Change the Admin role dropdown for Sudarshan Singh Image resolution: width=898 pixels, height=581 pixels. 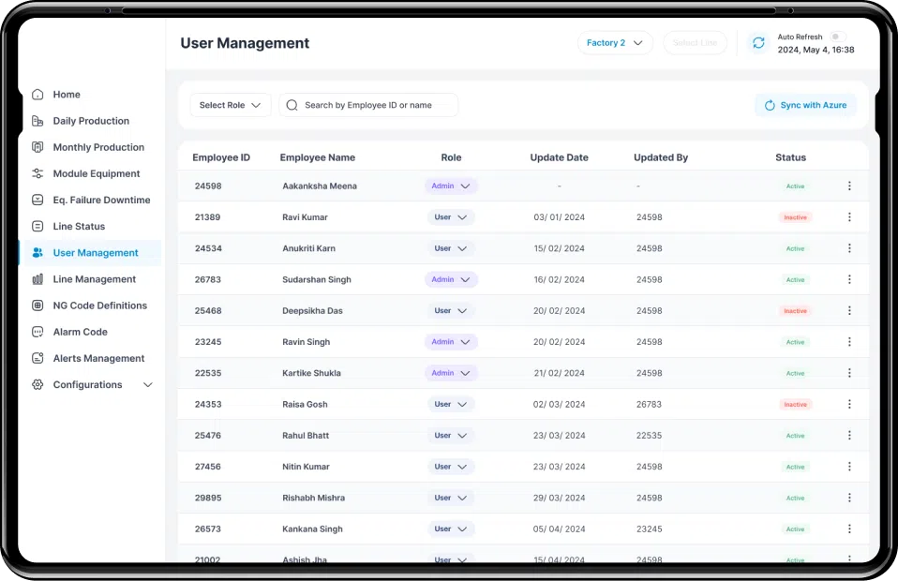click(x=451, y=279)
